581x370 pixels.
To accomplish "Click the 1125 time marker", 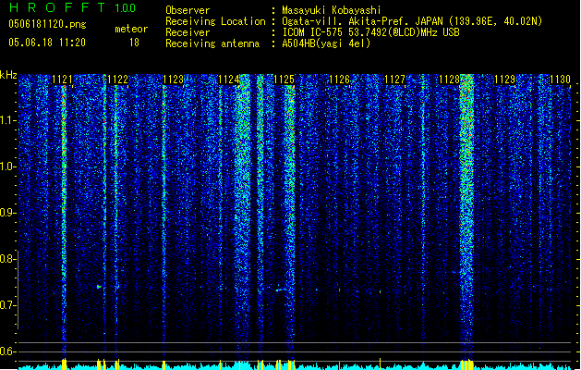I will pos(284,80).
